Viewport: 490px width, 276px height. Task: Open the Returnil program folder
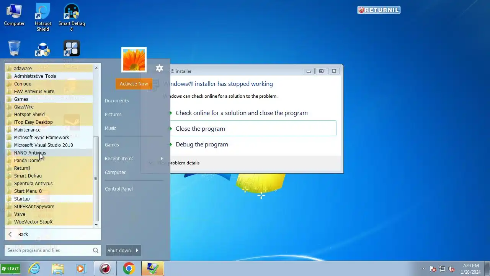click(49, 168)
